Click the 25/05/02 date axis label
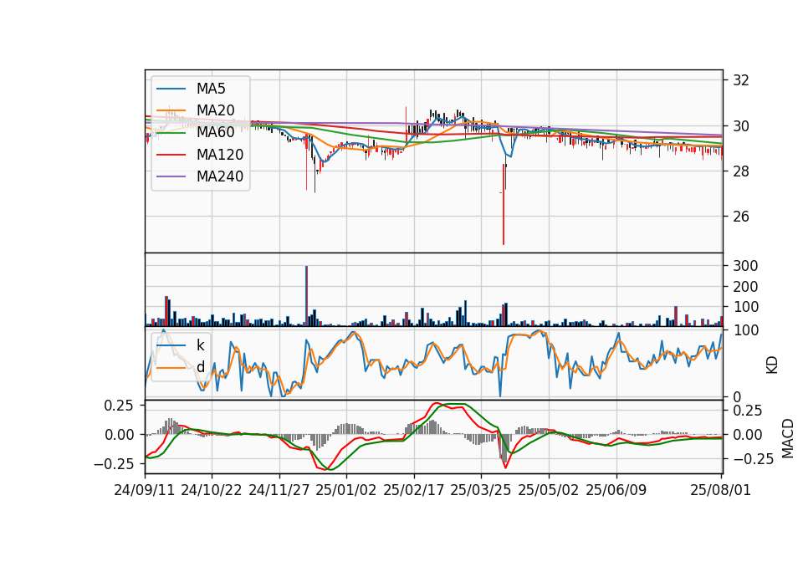The image size is (803, 577). (x=549, y=490)
